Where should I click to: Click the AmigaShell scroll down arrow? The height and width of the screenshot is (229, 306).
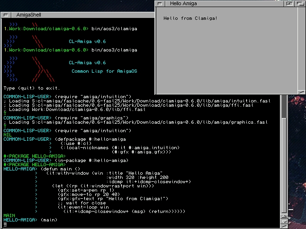pos(284,221)
